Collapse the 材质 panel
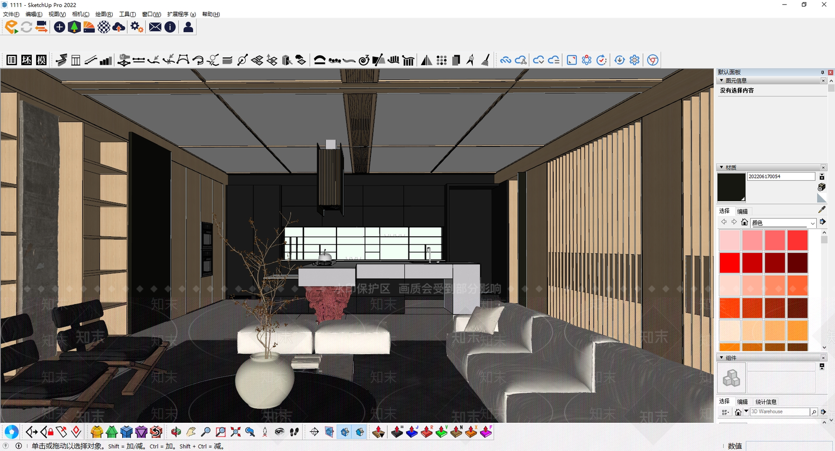 click(722, 167)
